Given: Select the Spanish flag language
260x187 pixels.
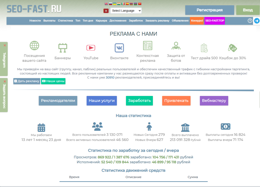Looking at the screenshot, I should tap(127, 4).
